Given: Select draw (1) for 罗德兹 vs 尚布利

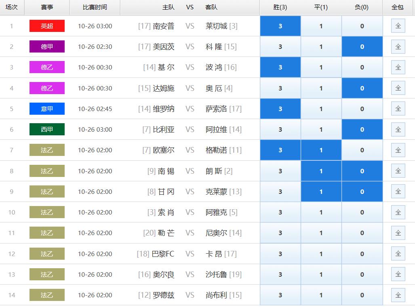Looking at the screenshot, I should (321, 295).
